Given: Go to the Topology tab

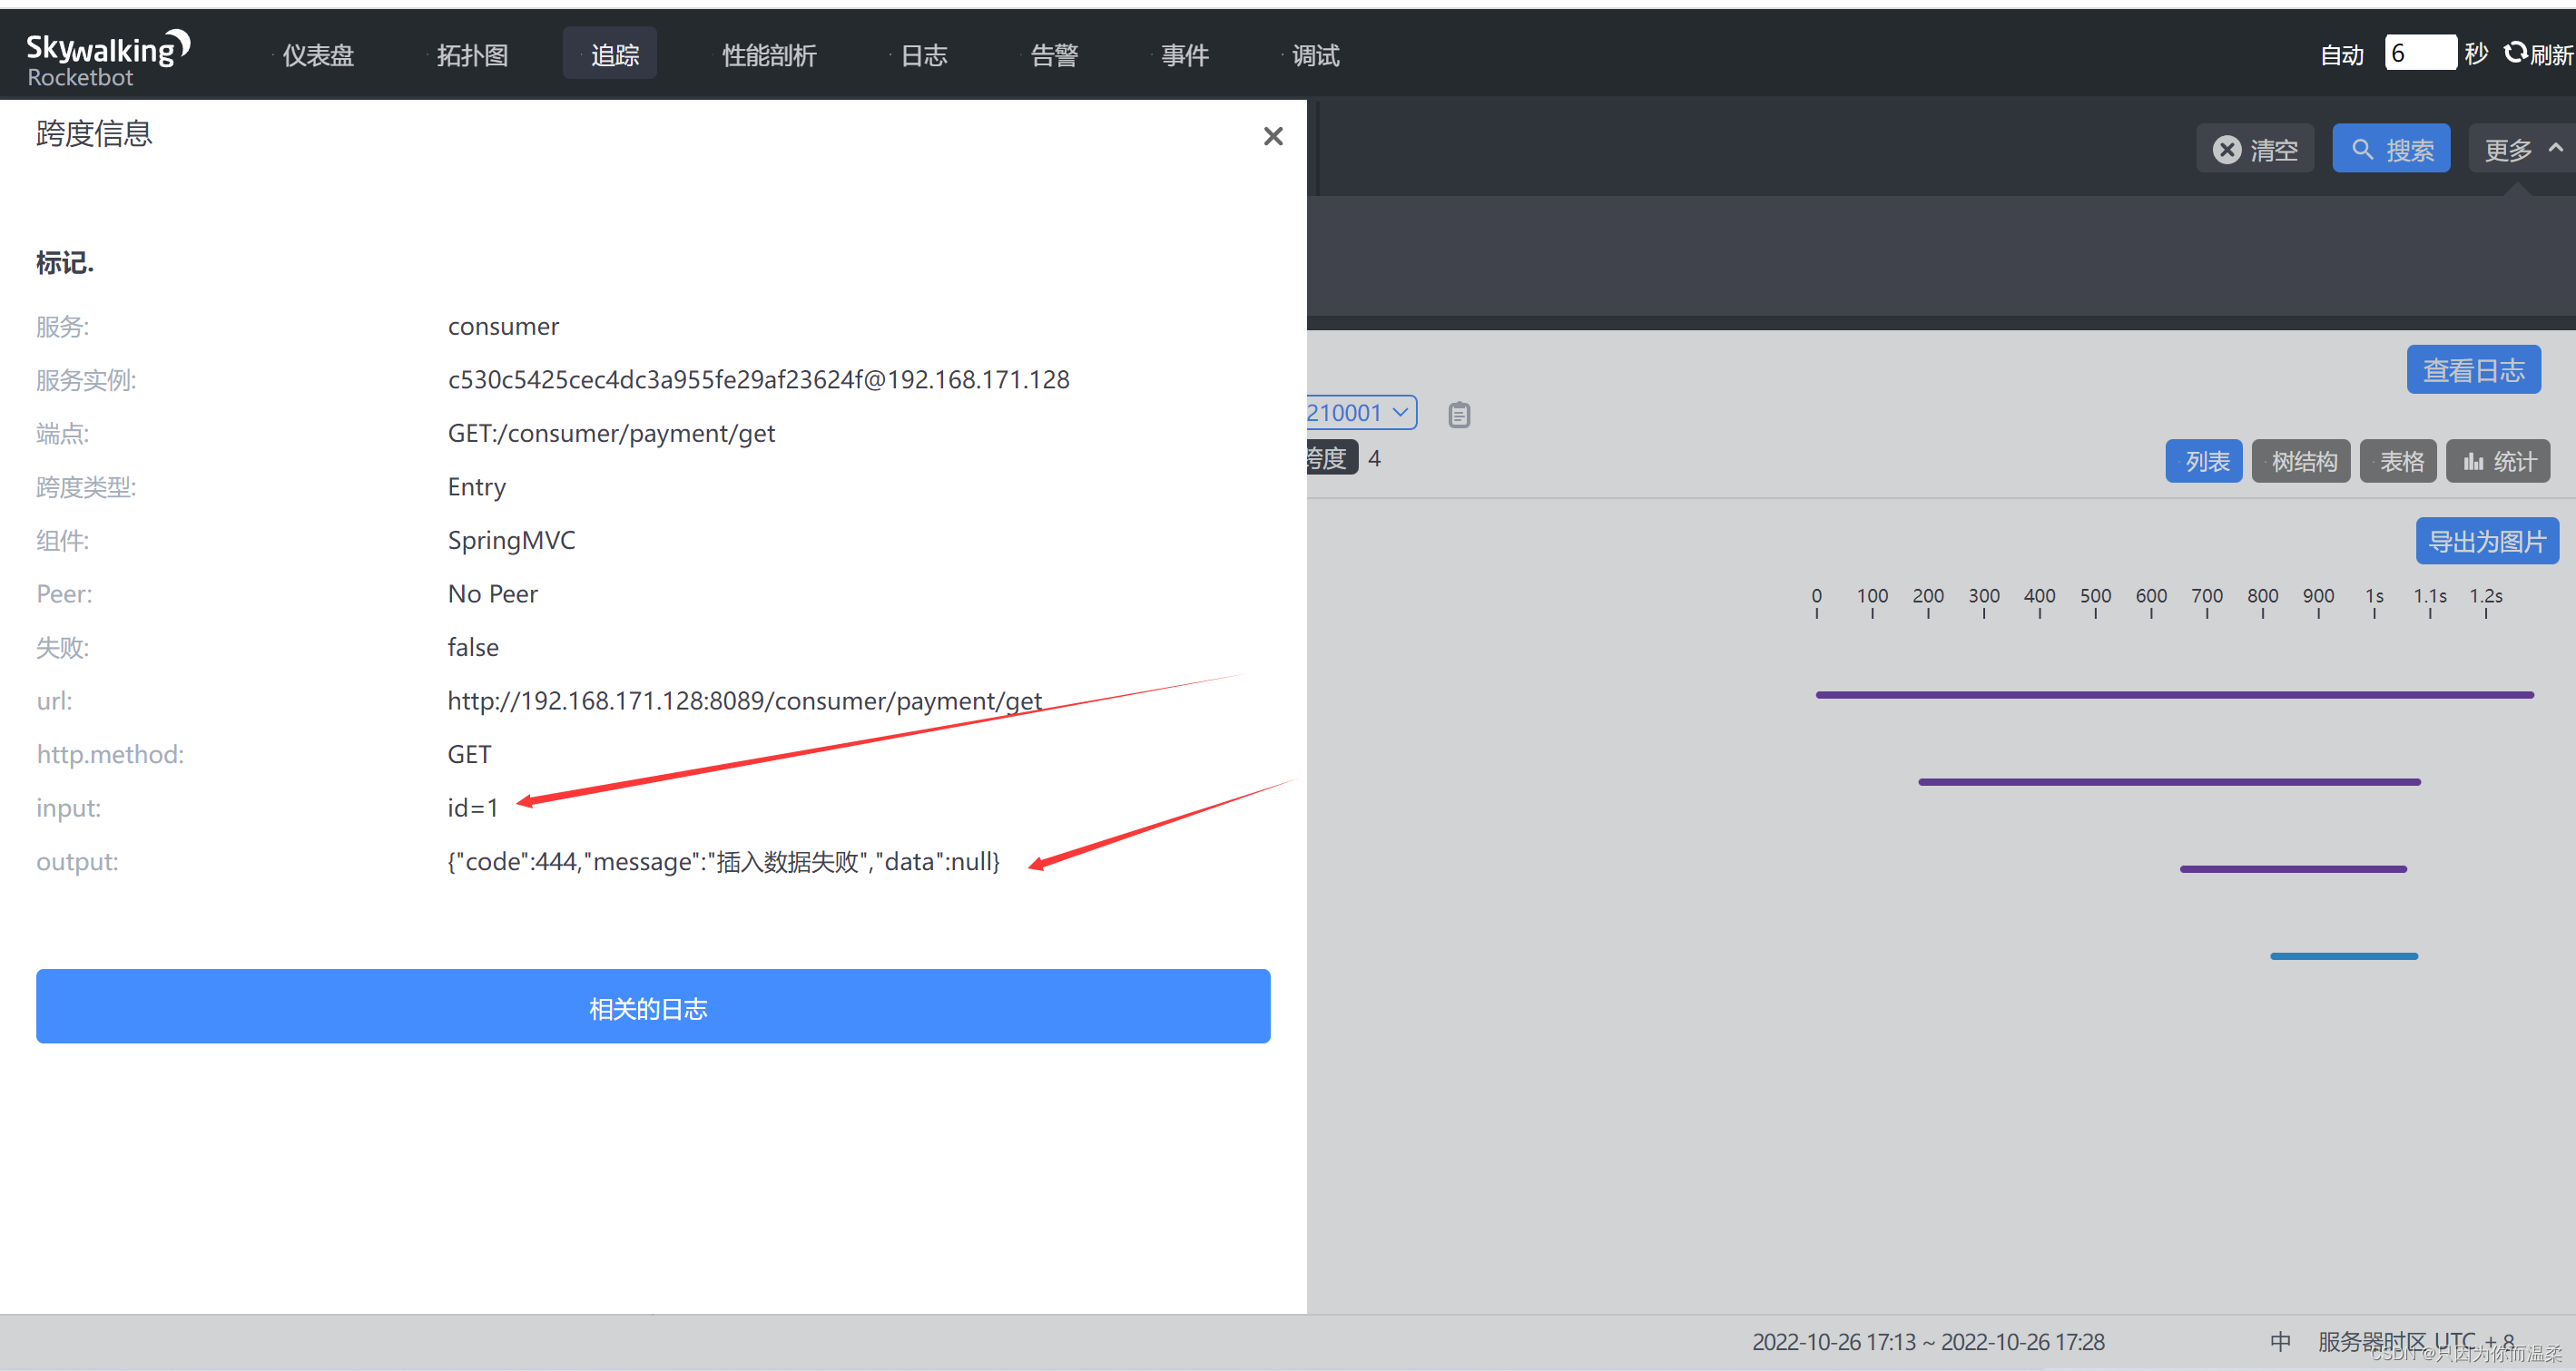Looking at the screenshot, I should (472, 55).
